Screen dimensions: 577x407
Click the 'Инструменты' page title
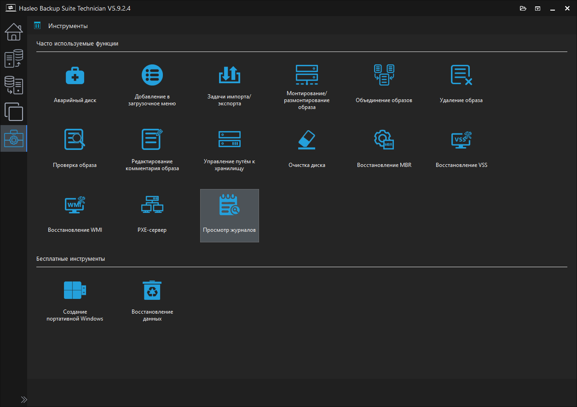(x=68, y=26)
